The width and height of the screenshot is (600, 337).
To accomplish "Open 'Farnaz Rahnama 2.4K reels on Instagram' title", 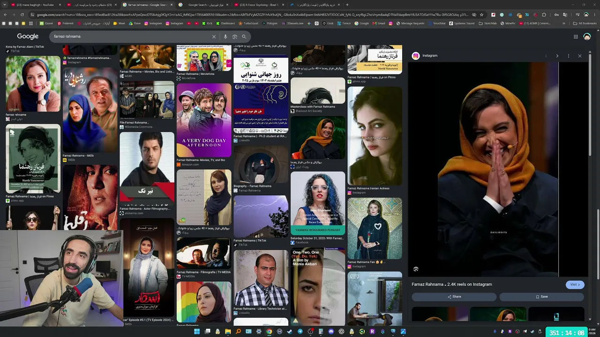I will [x=452, y=285].
